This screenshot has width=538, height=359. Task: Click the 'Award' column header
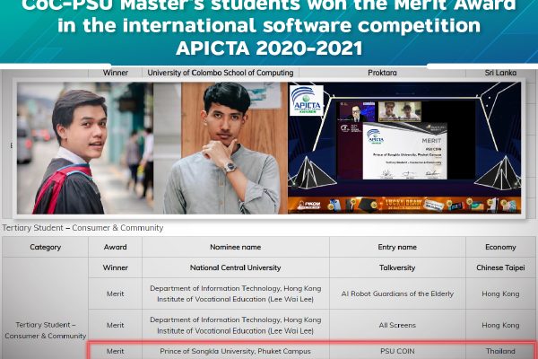tap(116, 247)
